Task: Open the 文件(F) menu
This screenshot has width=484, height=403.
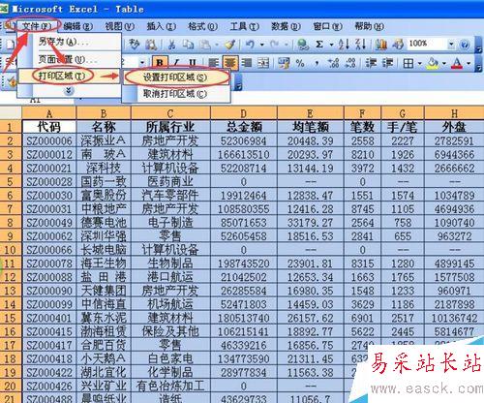Action: [x=37, y=26]
